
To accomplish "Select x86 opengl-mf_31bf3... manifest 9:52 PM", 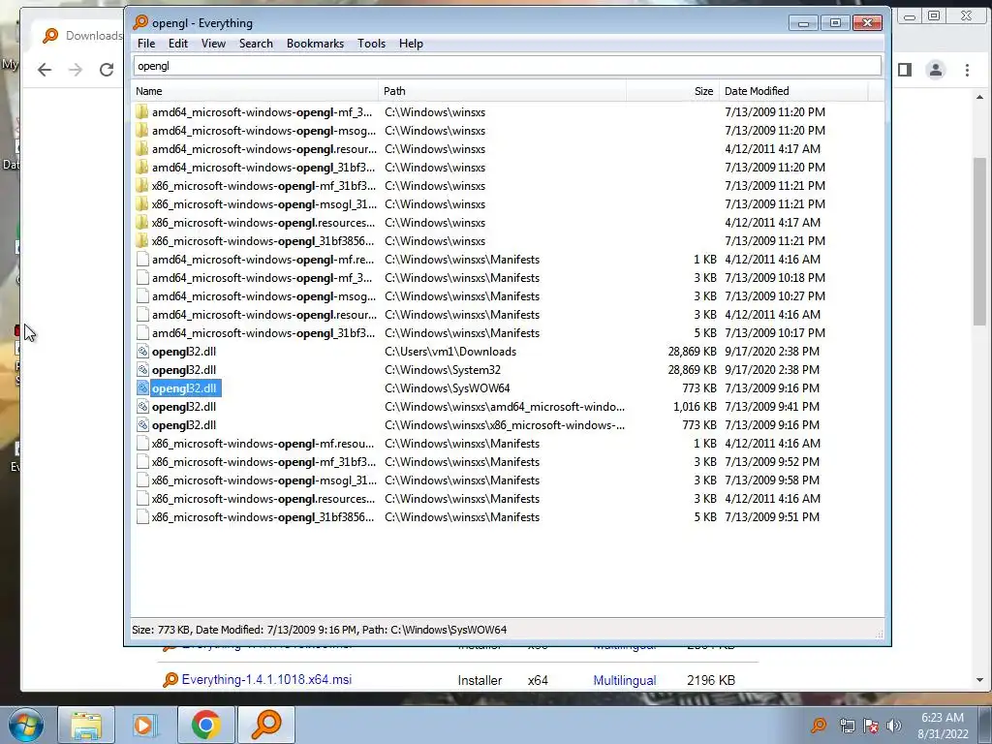I will click(x=263, y=462).
